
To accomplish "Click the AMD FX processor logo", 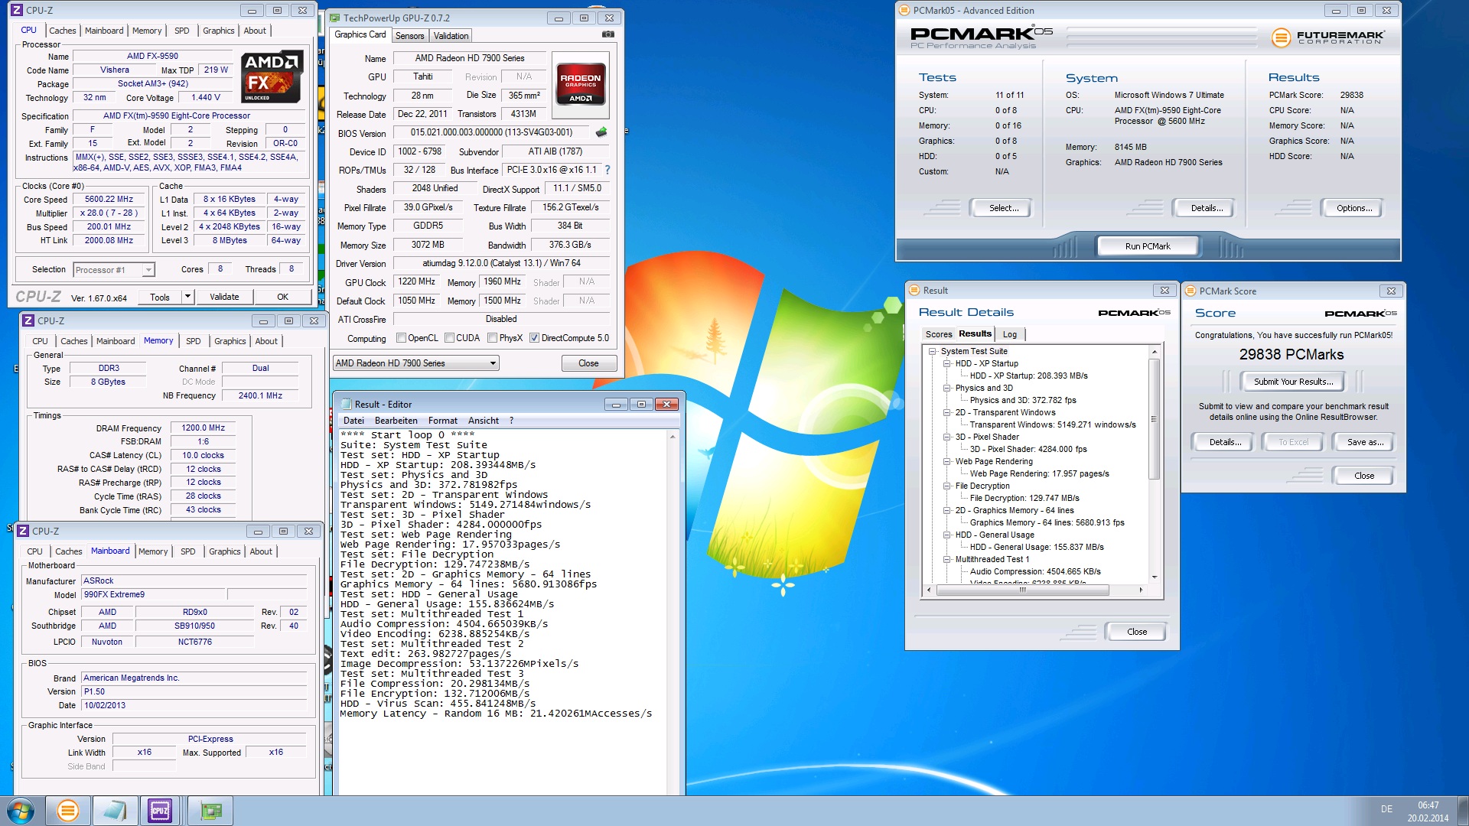I will click(271, 76).
